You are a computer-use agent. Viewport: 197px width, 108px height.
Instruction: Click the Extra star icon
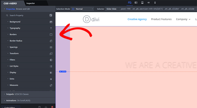51,79
